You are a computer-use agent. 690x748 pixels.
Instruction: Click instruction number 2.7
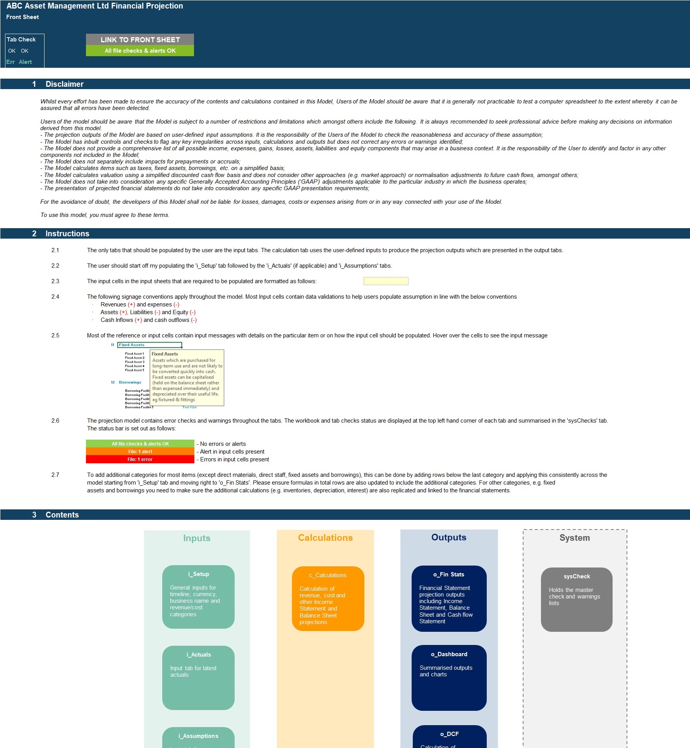(55, 475)
